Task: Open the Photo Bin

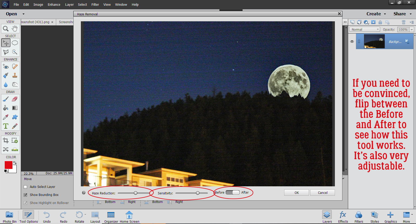Action: click(x=10, y=217)
